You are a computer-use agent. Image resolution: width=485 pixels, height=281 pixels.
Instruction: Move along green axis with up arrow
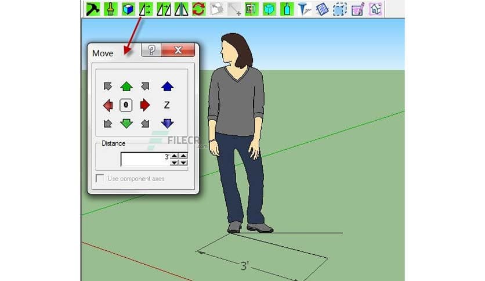126,87
